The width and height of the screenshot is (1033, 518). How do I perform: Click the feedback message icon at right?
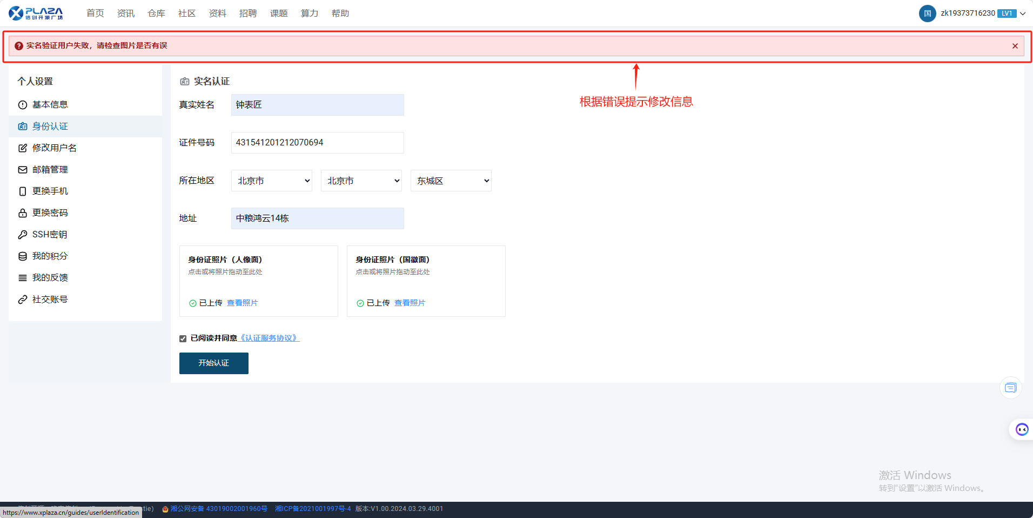click(1010, 388)
